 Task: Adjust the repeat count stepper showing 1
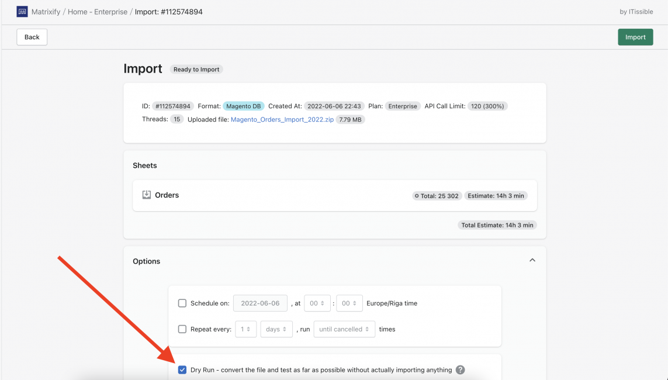[x=245, y=329]
